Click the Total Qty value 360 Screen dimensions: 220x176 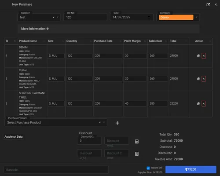(176, 135)
